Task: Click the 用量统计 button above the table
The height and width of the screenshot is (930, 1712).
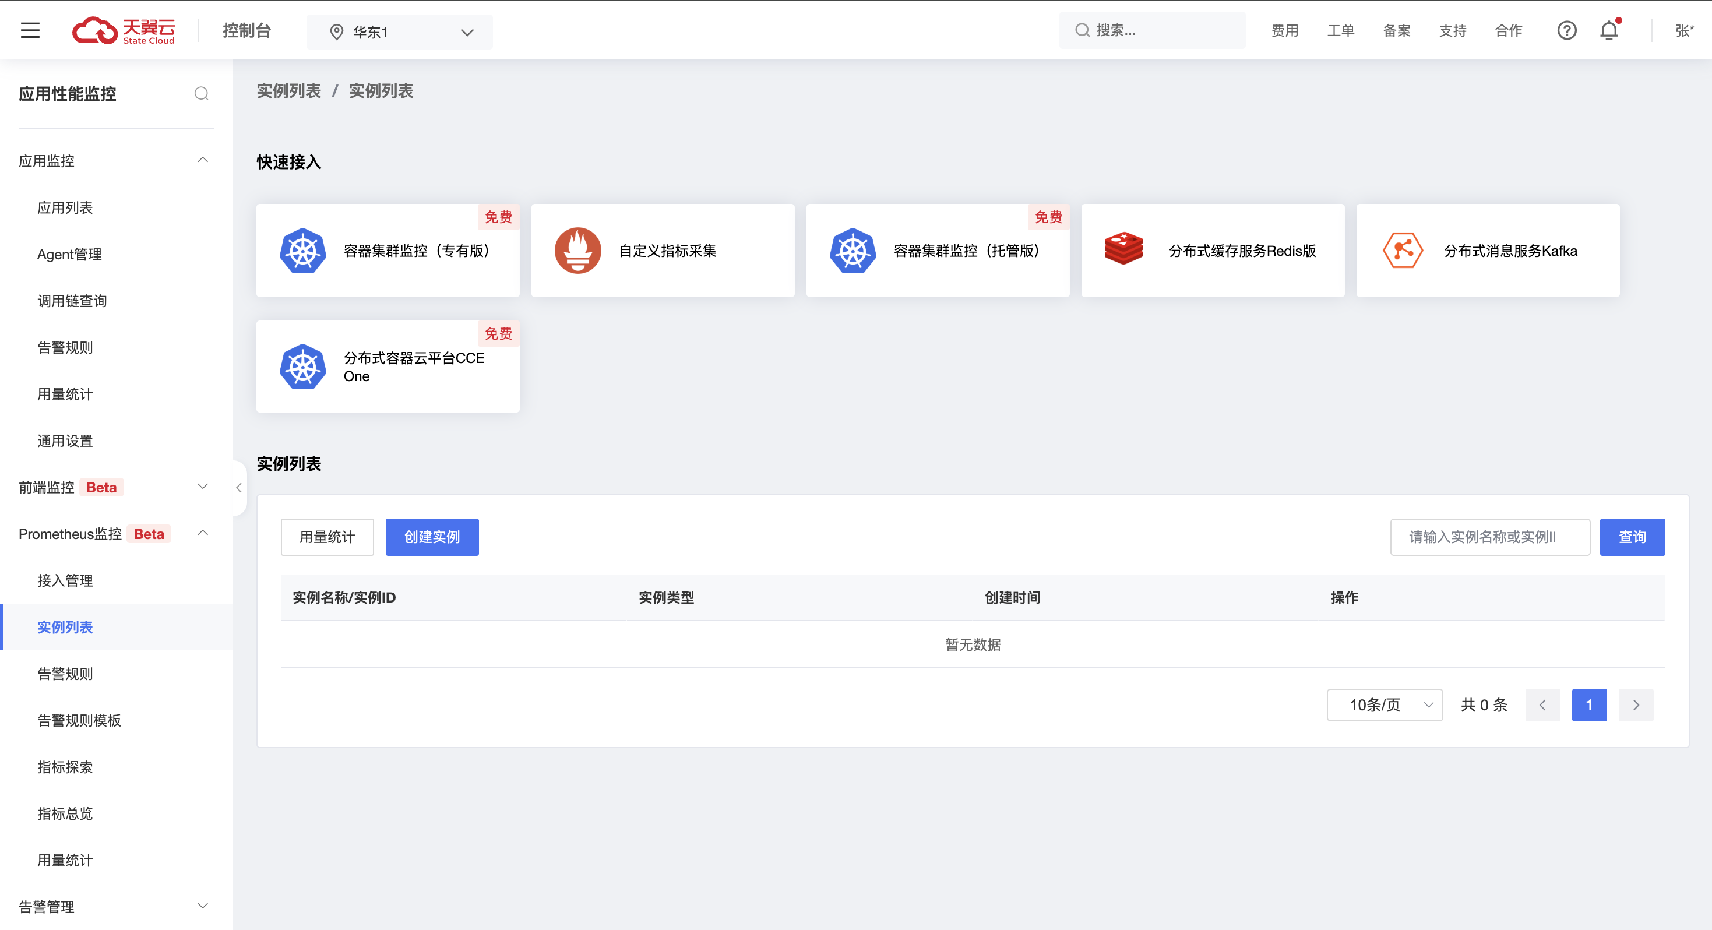Action: (327, 537)
